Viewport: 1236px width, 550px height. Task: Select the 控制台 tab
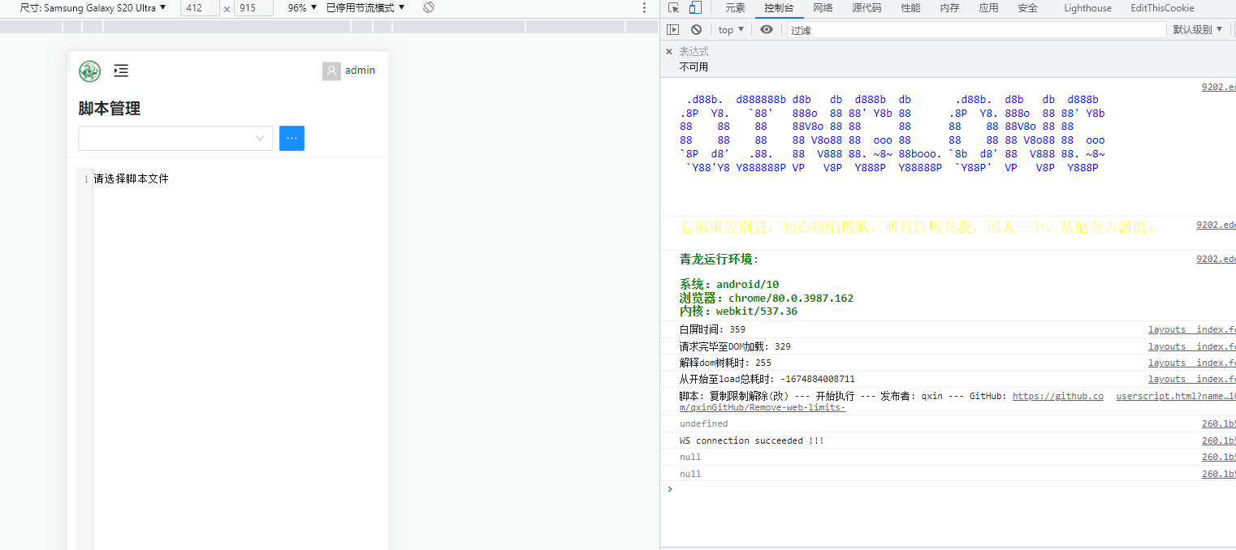tap(779, 8)
